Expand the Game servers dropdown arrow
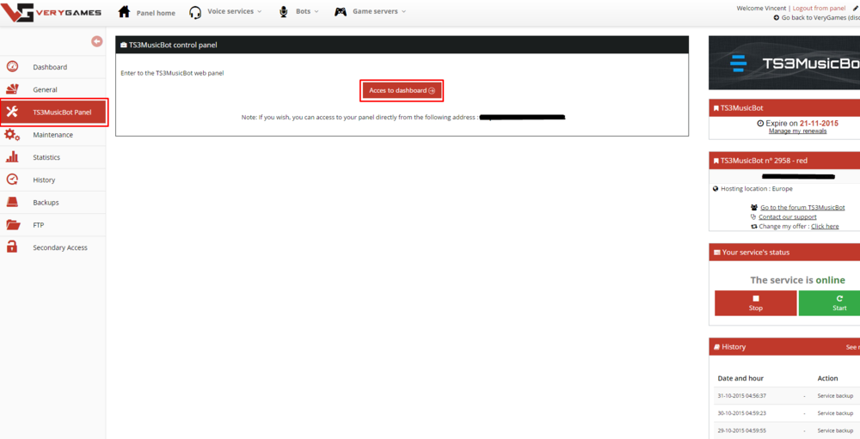The image size is (860, 439). pos(403,11)
